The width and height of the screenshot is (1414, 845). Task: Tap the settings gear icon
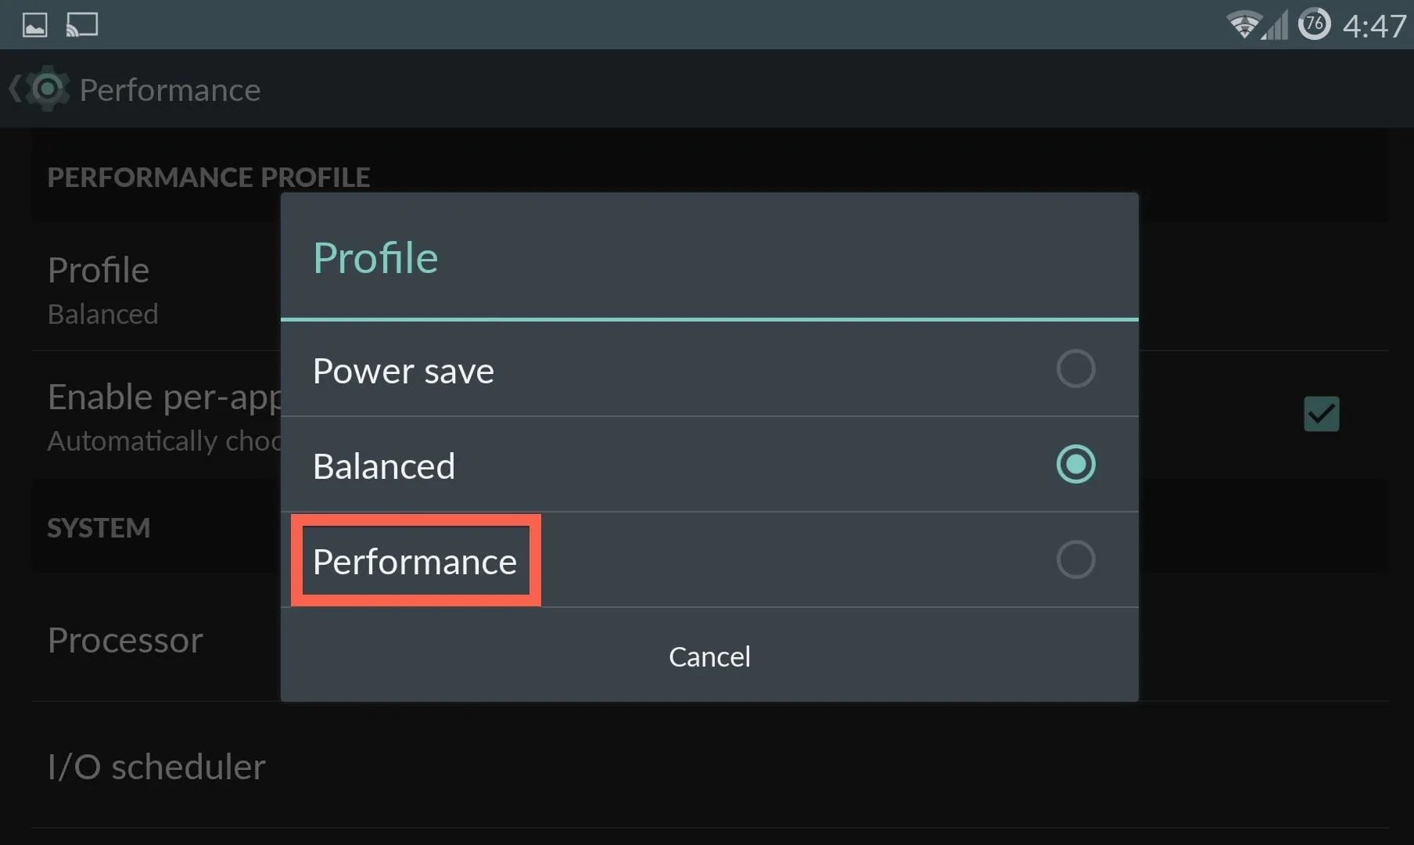coord(48,88)
